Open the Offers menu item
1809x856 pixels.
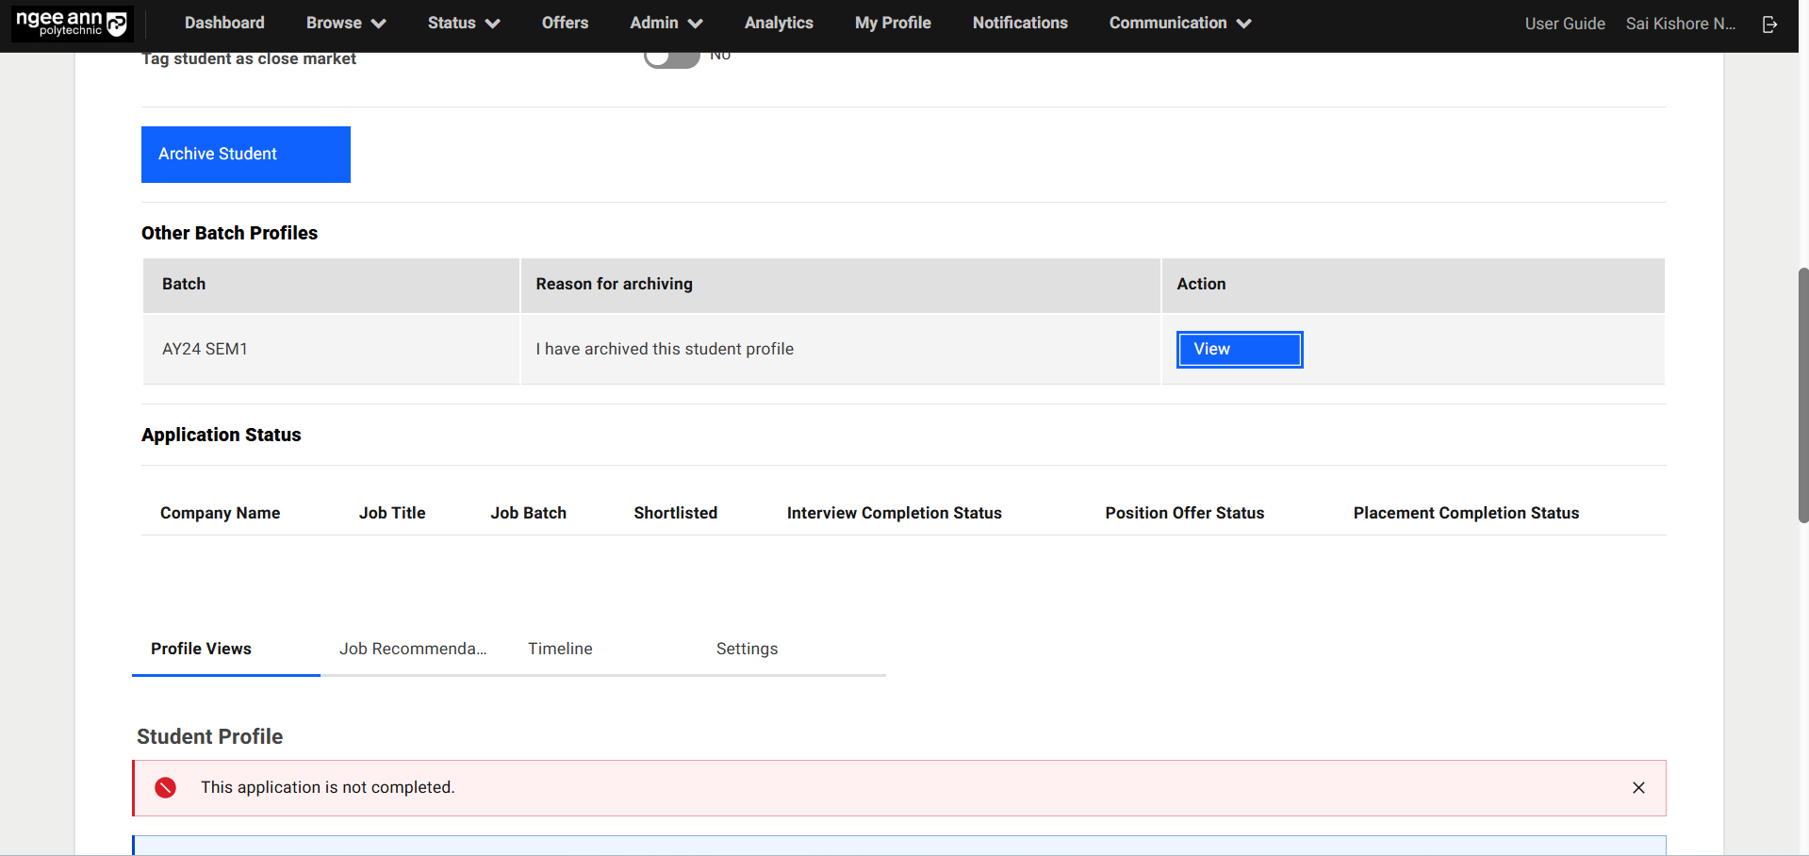[x=565, y=24]
